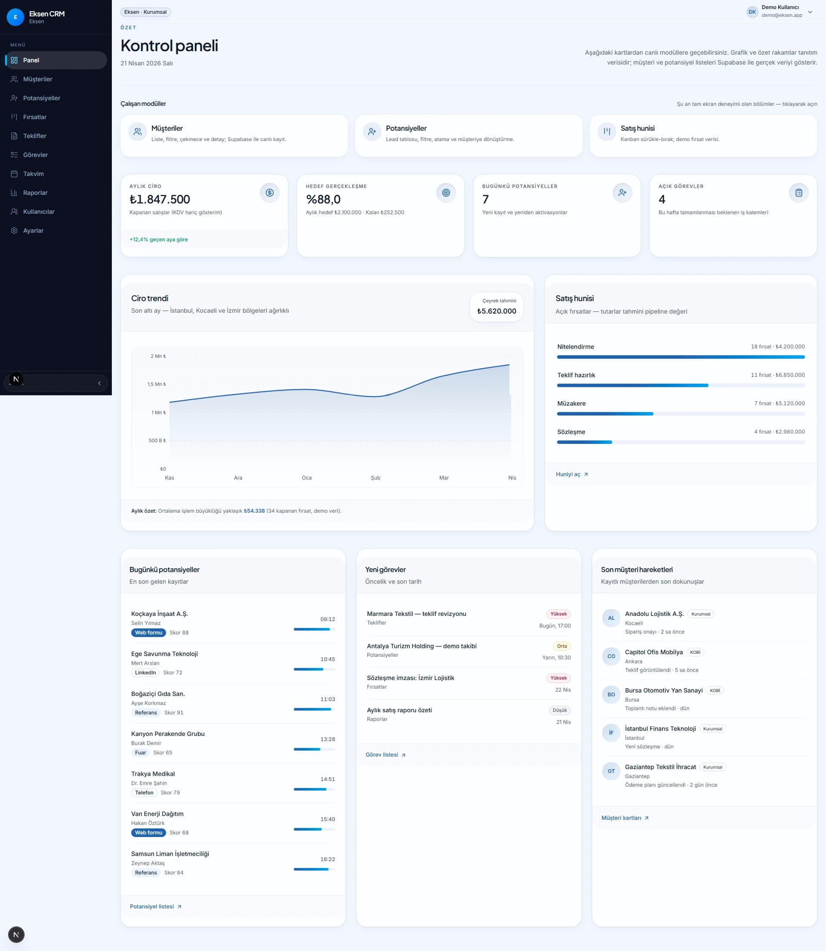Collapse the sidebar with the chevron arrow
Screen dimensions: 826x951
(99, 383)
